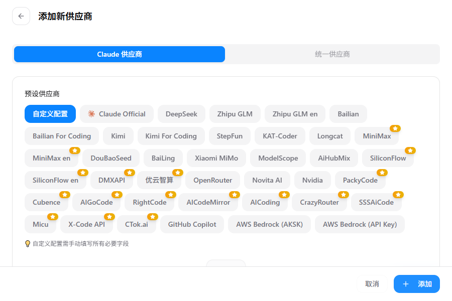452x301 pixels.
Task: Click the star badge on CTok.ai
Action: 153,217
